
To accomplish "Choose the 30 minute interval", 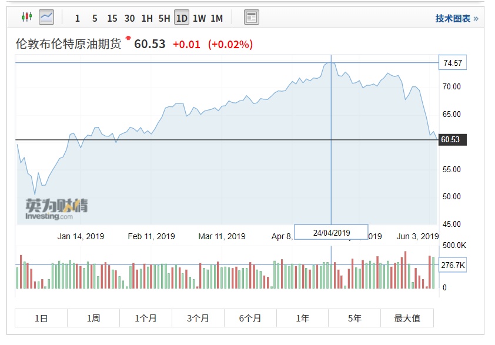I will pos(129,18).
